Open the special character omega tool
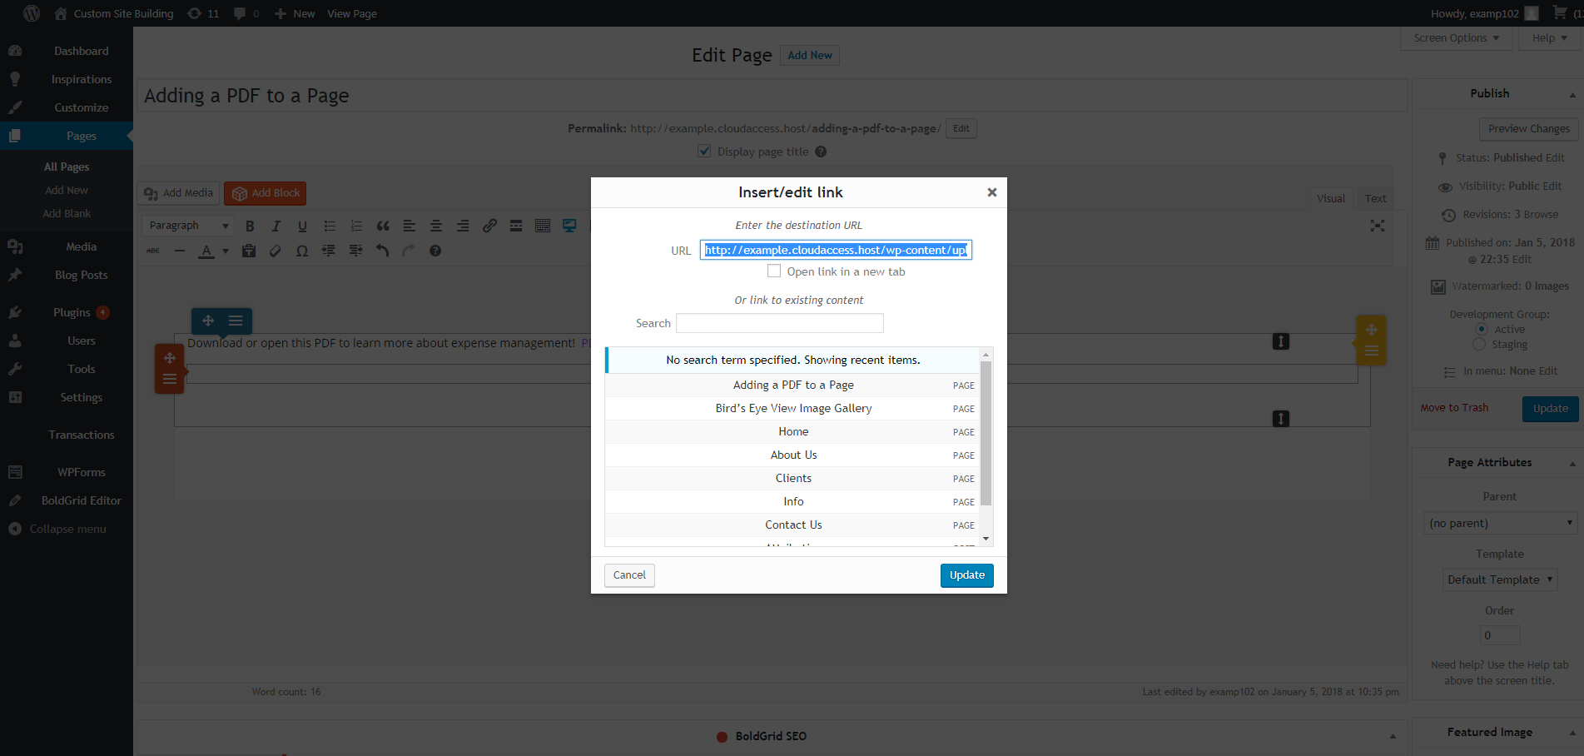1584x756 pixels. (302, 251)
